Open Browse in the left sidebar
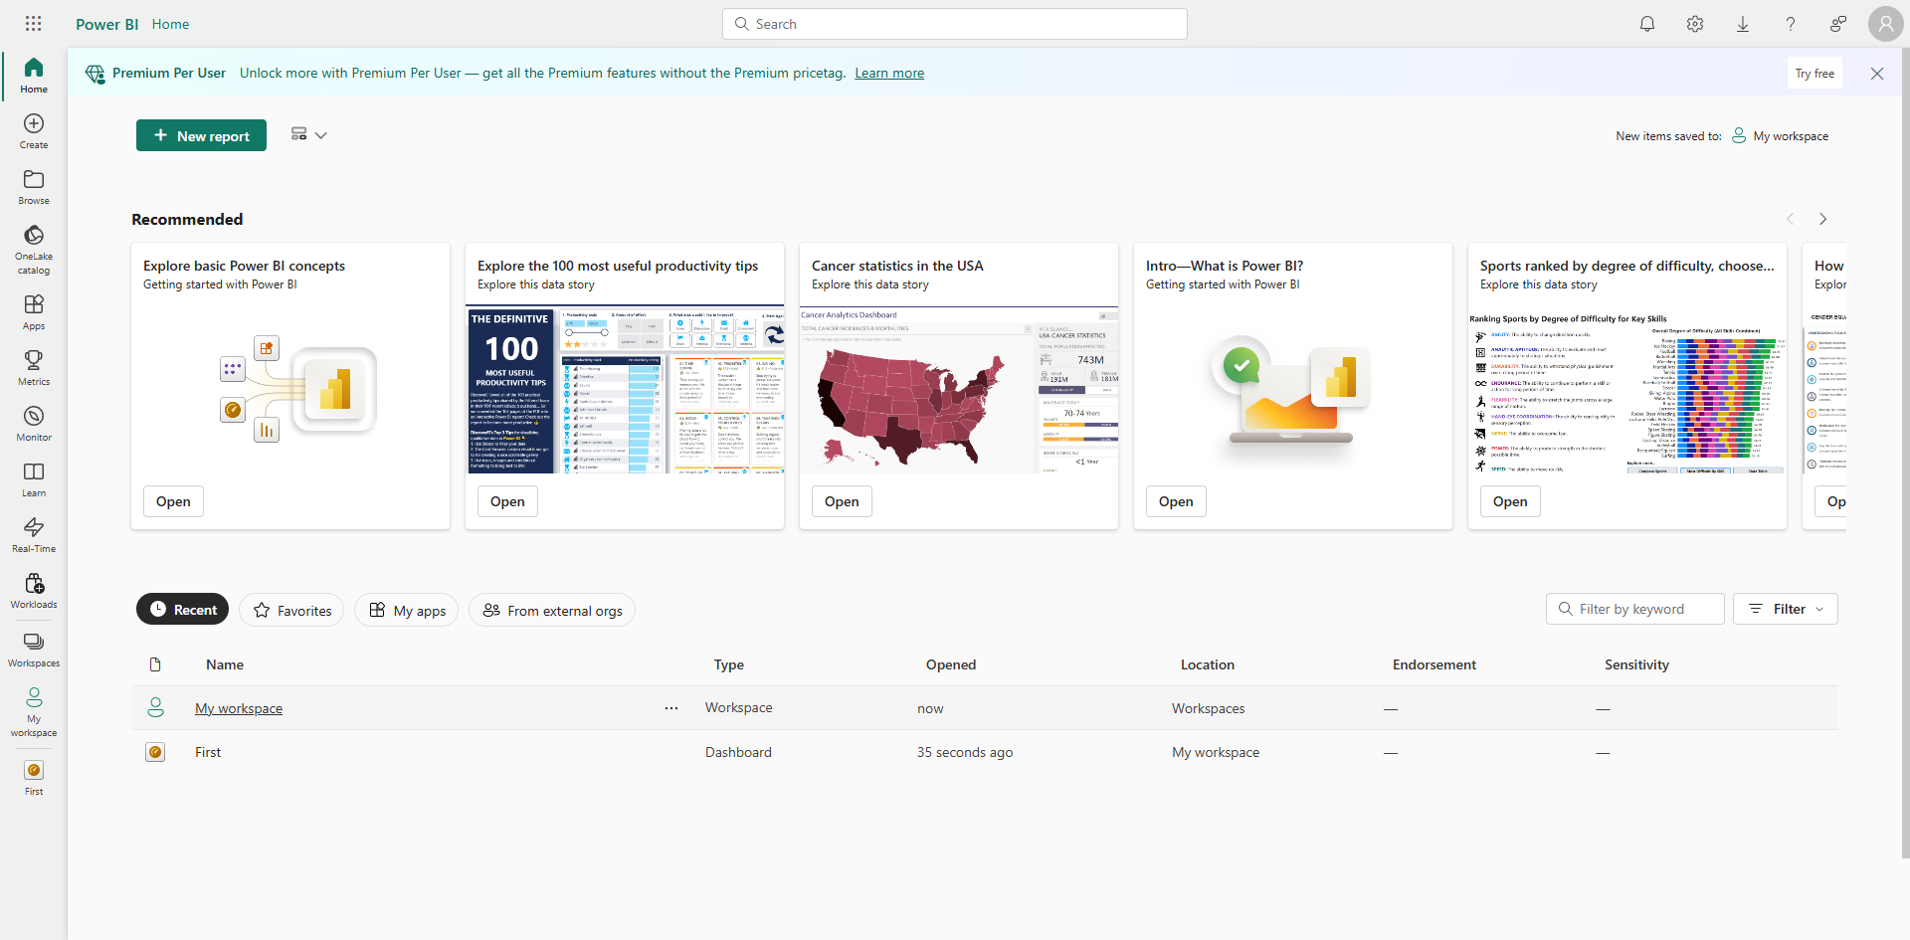 [x=34, y=187]
